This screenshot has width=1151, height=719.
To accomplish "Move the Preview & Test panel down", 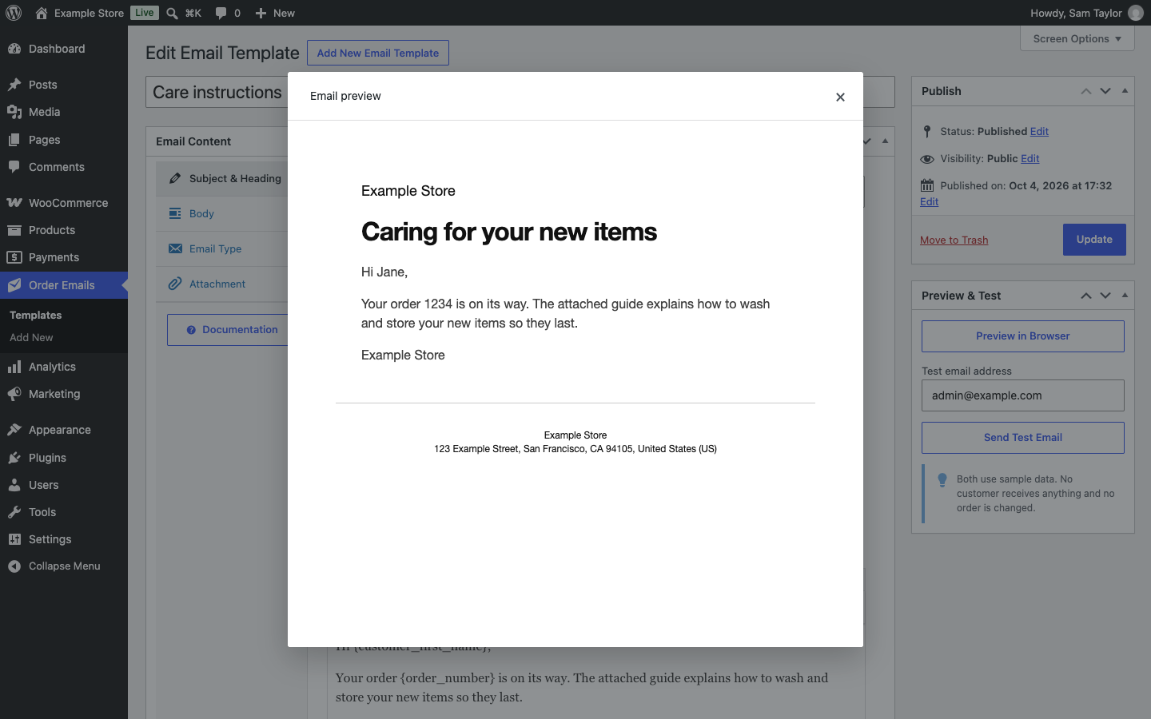I will [x=1105, y=296].
